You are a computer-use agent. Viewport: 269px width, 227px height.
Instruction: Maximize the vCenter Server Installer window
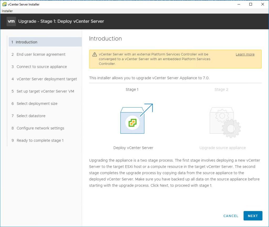tap(251, 4)
